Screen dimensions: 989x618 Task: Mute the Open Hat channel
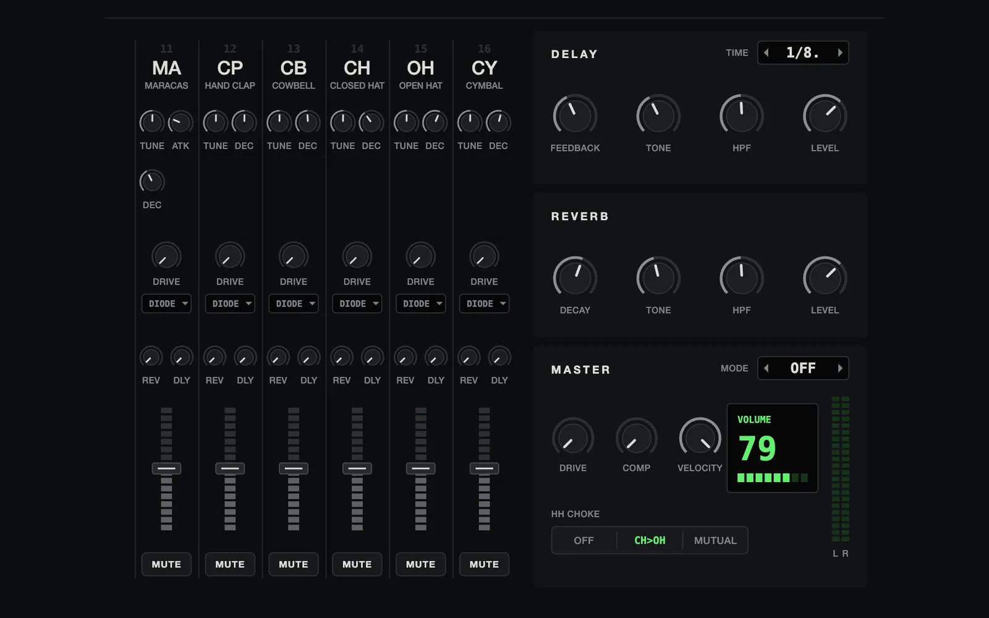click(x=421, y=564)
